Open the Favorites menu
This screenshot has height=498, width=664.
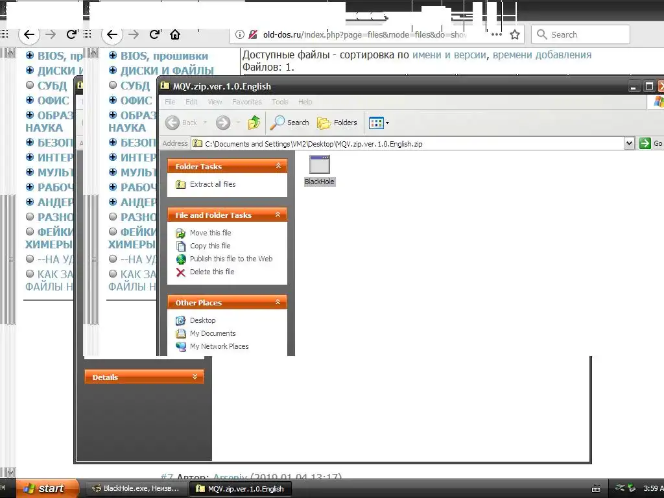[247, 102]
